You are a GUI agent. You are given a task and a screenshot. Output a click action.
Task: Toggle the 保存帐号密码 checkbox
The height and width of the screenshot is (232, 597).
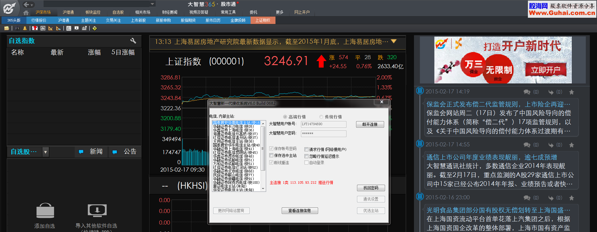click(x=271, y=149)
